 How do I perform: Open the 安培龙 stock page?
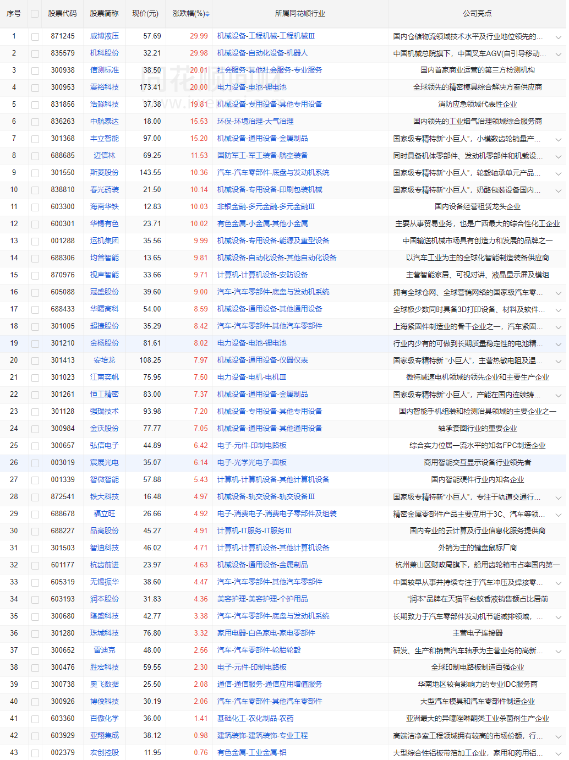[x=105, y=360]
